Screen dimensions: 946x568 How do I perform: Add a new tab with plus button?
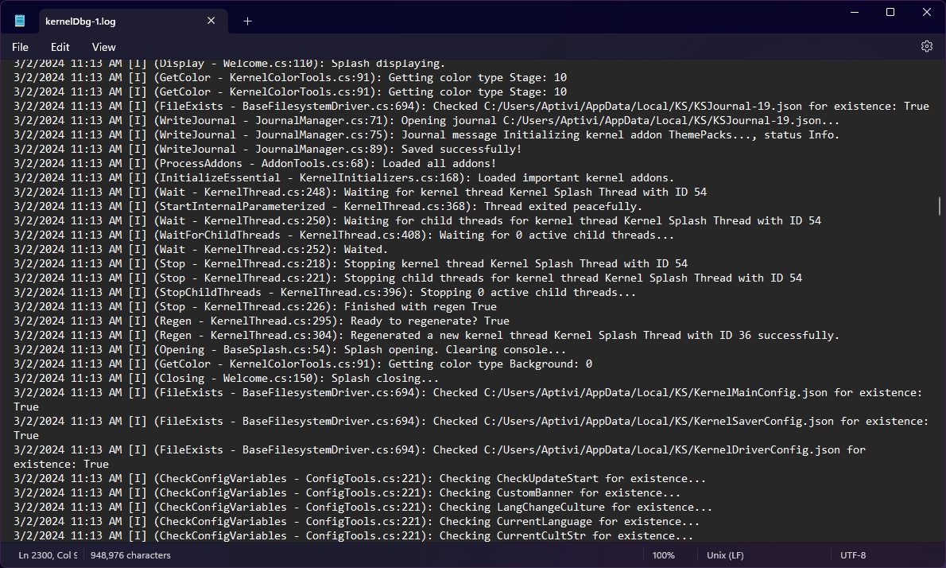click(247, 21)
